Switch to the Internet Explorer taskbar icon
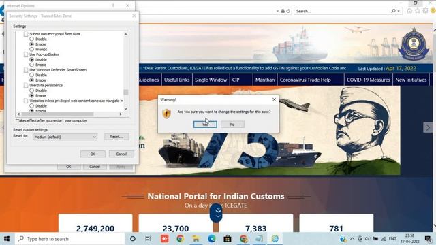The image size is (436, 245). click(275, 239)
